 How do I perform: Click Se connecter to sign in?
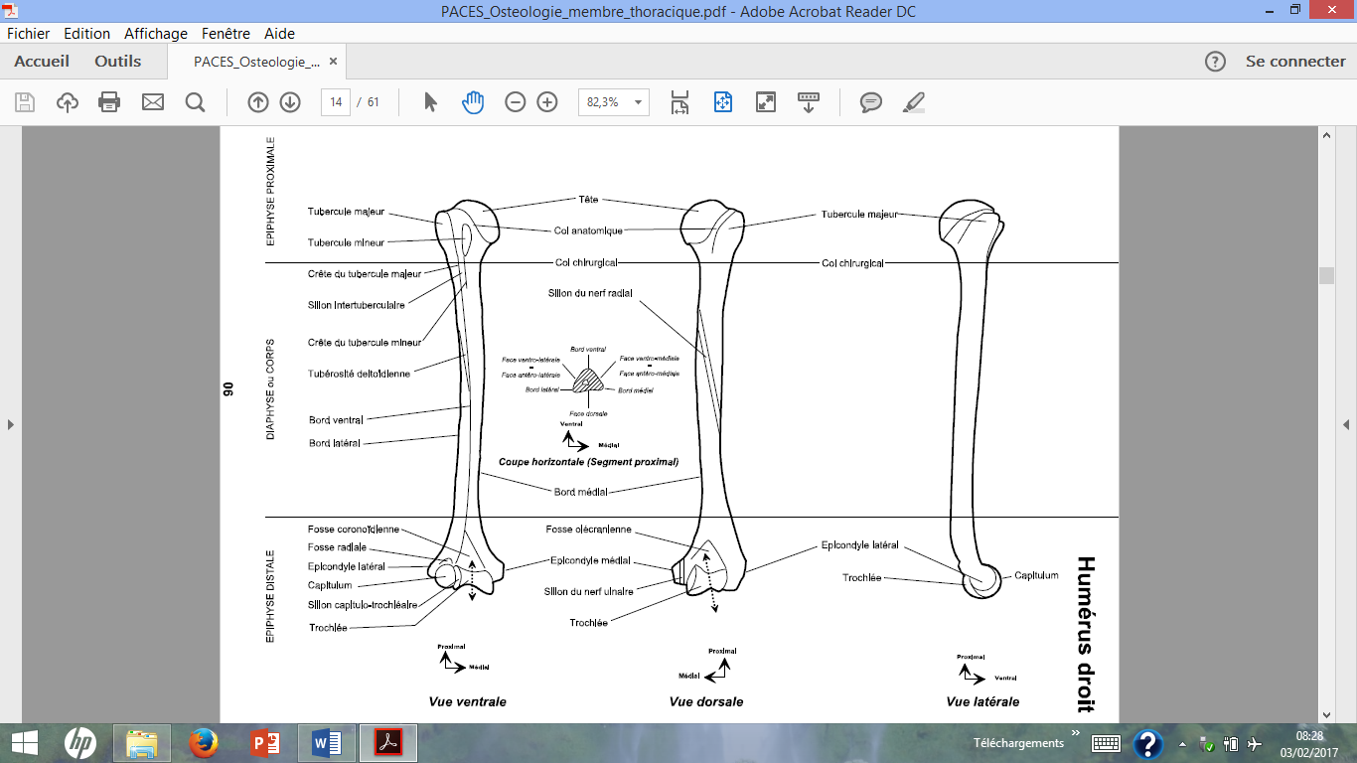pos(1295,62)
